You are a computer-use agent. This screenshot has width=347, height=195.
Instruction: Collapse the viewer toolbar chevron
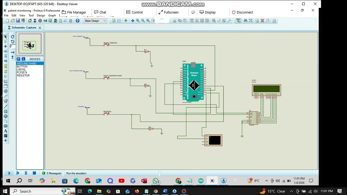coord(162,19)
